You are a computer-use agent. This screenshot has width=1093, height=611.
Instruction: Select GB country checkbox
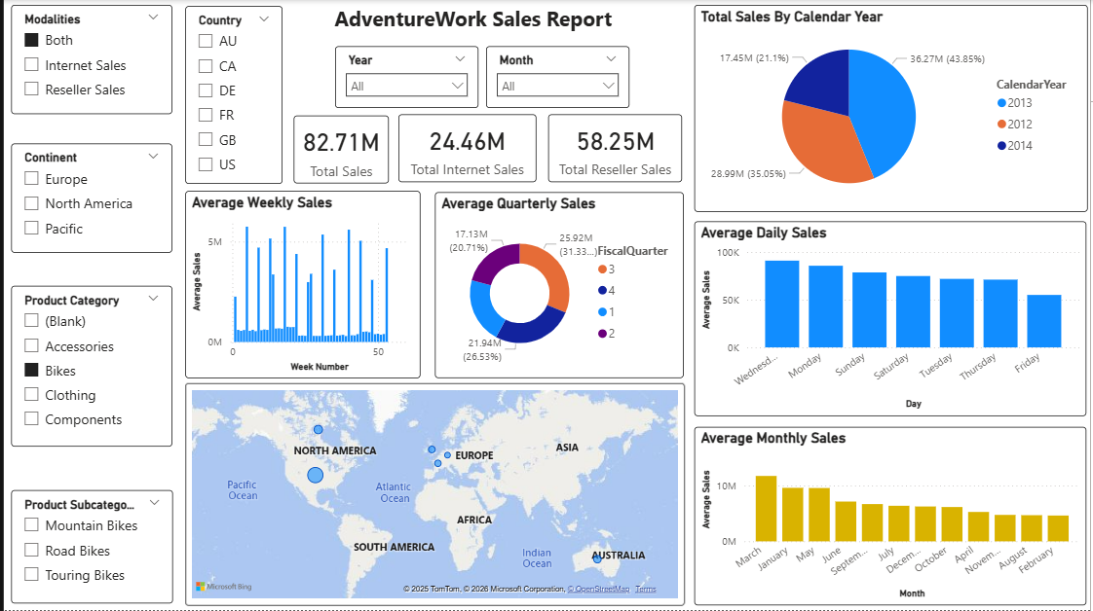tap(206, 140)
